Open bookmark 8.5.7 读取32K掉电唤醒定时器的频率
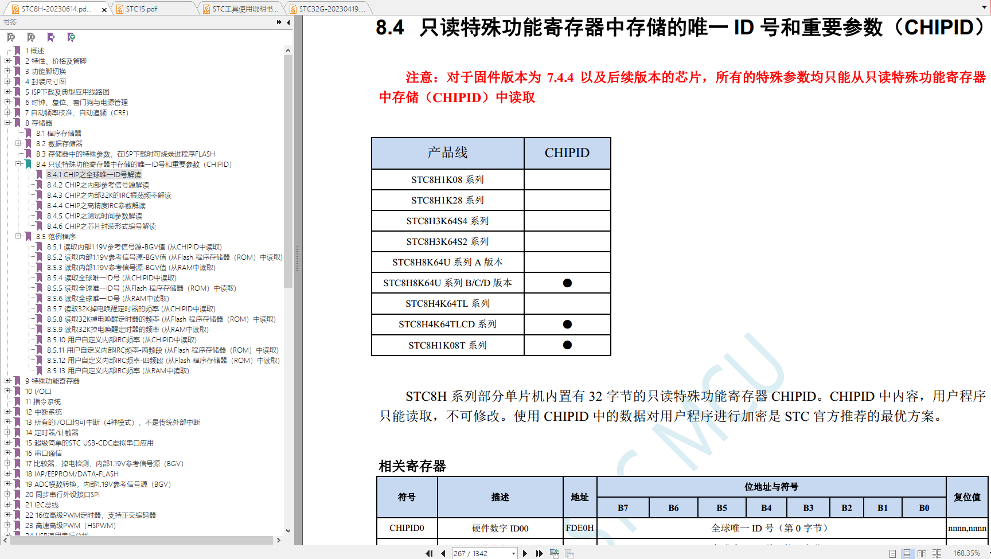The width and height of the screenshot is (991, 559). click(x=131, y=308)
